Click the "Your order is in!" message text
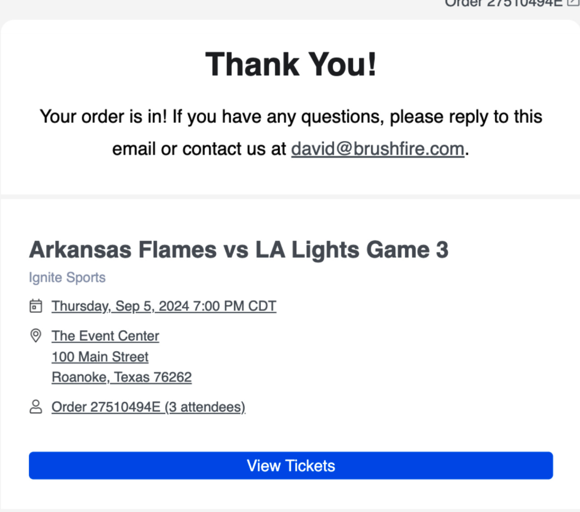The image size is (580, 512). tap(103, 117)
